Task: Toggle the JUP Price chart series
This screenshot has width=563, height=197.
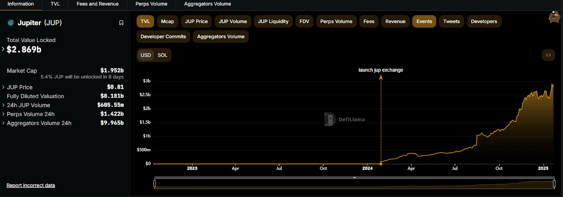Action: point(196,21)
